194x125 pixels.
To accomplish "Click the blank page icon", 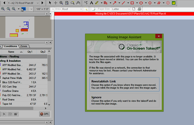I will (134, 9).
